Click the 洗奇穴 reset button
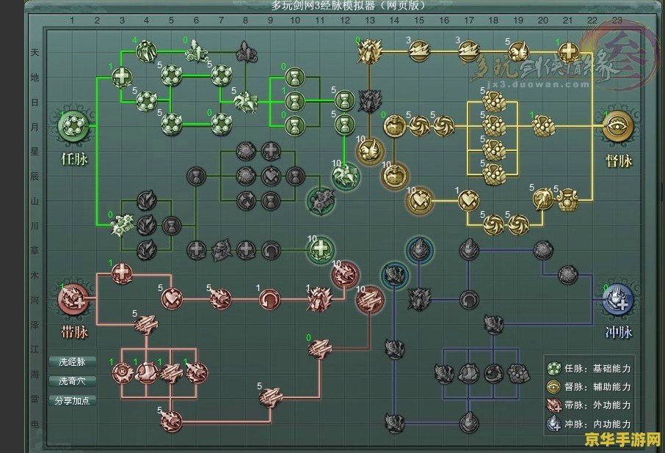 tap(72, 381)
